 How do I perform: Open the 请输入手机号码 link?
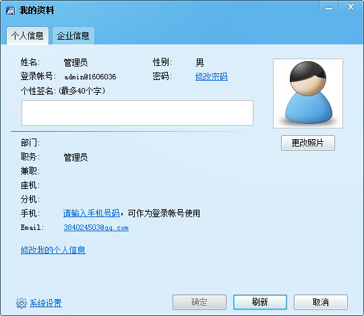coord(91,213)
